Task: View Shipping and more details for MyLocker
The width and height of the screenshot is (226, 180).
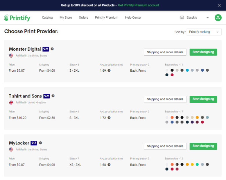Action: click(165, 146)
